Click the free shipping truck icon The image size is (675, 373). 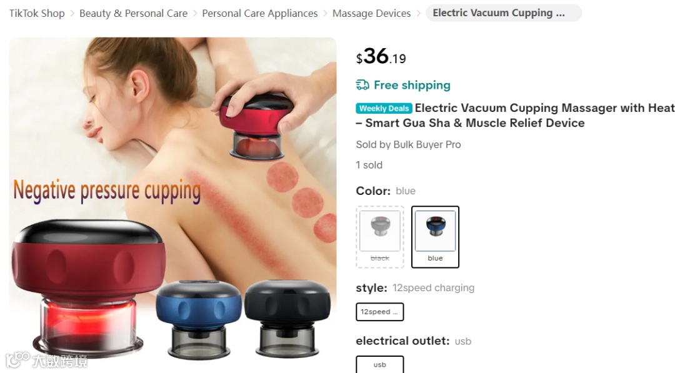tap(362, 85)
